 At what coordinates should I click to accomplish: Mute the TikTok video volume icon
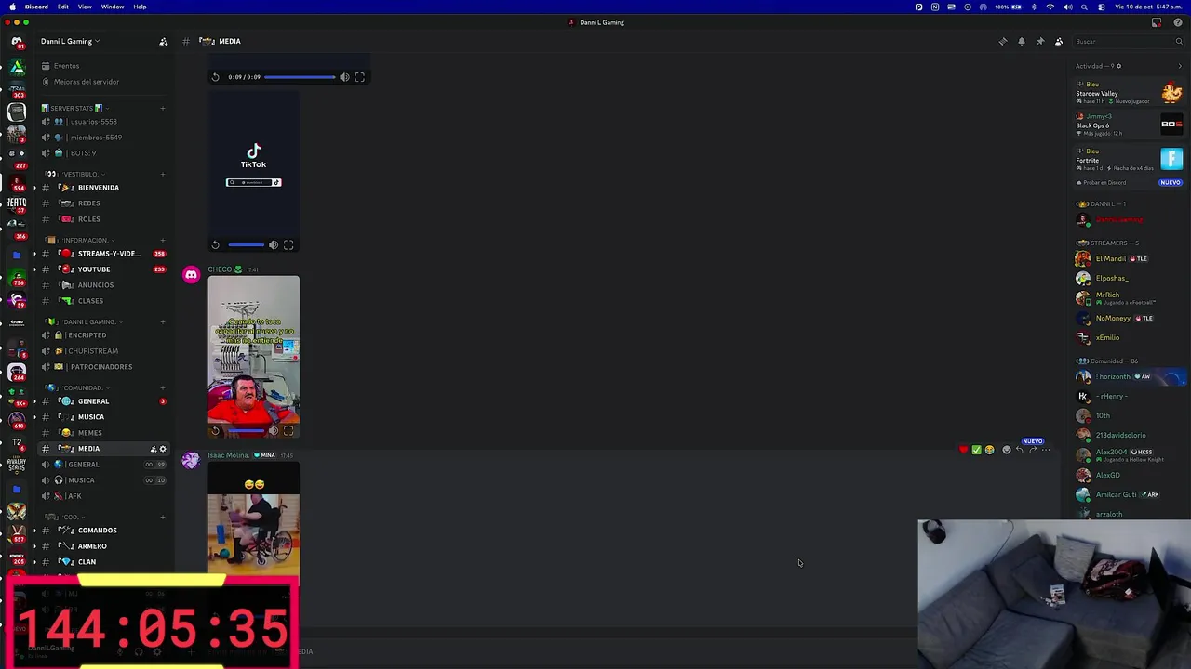tap(274, 245)
